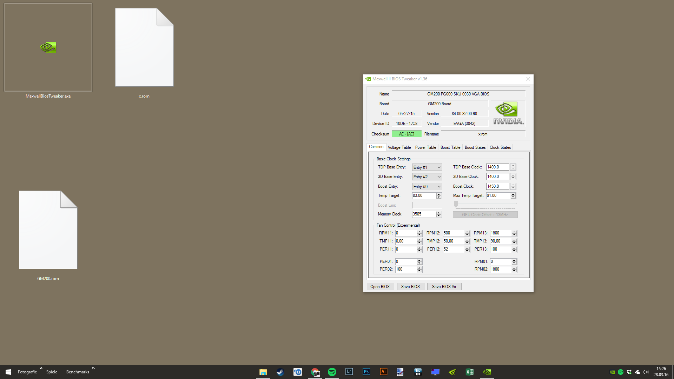Switch to the Clock States tab
Screen dimensions: 674x379
point(500,147)
